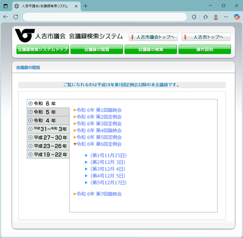Open a new browser tab

pos(85,6)
